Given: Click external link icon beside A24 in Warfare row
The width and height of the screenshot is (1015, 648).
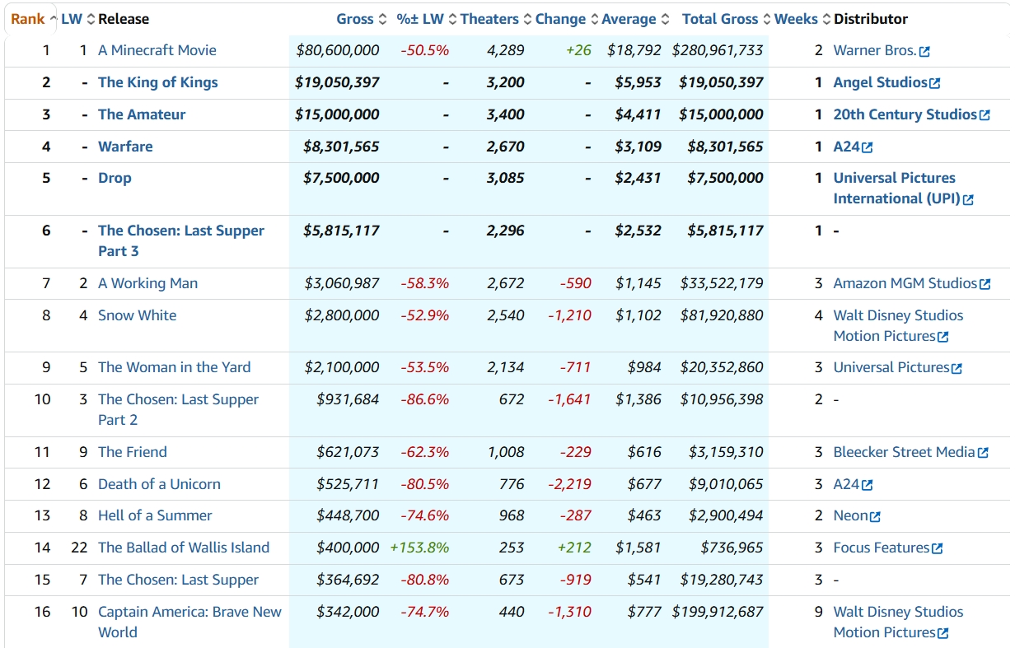Looking at the screenshot, I should coord(867,147).
